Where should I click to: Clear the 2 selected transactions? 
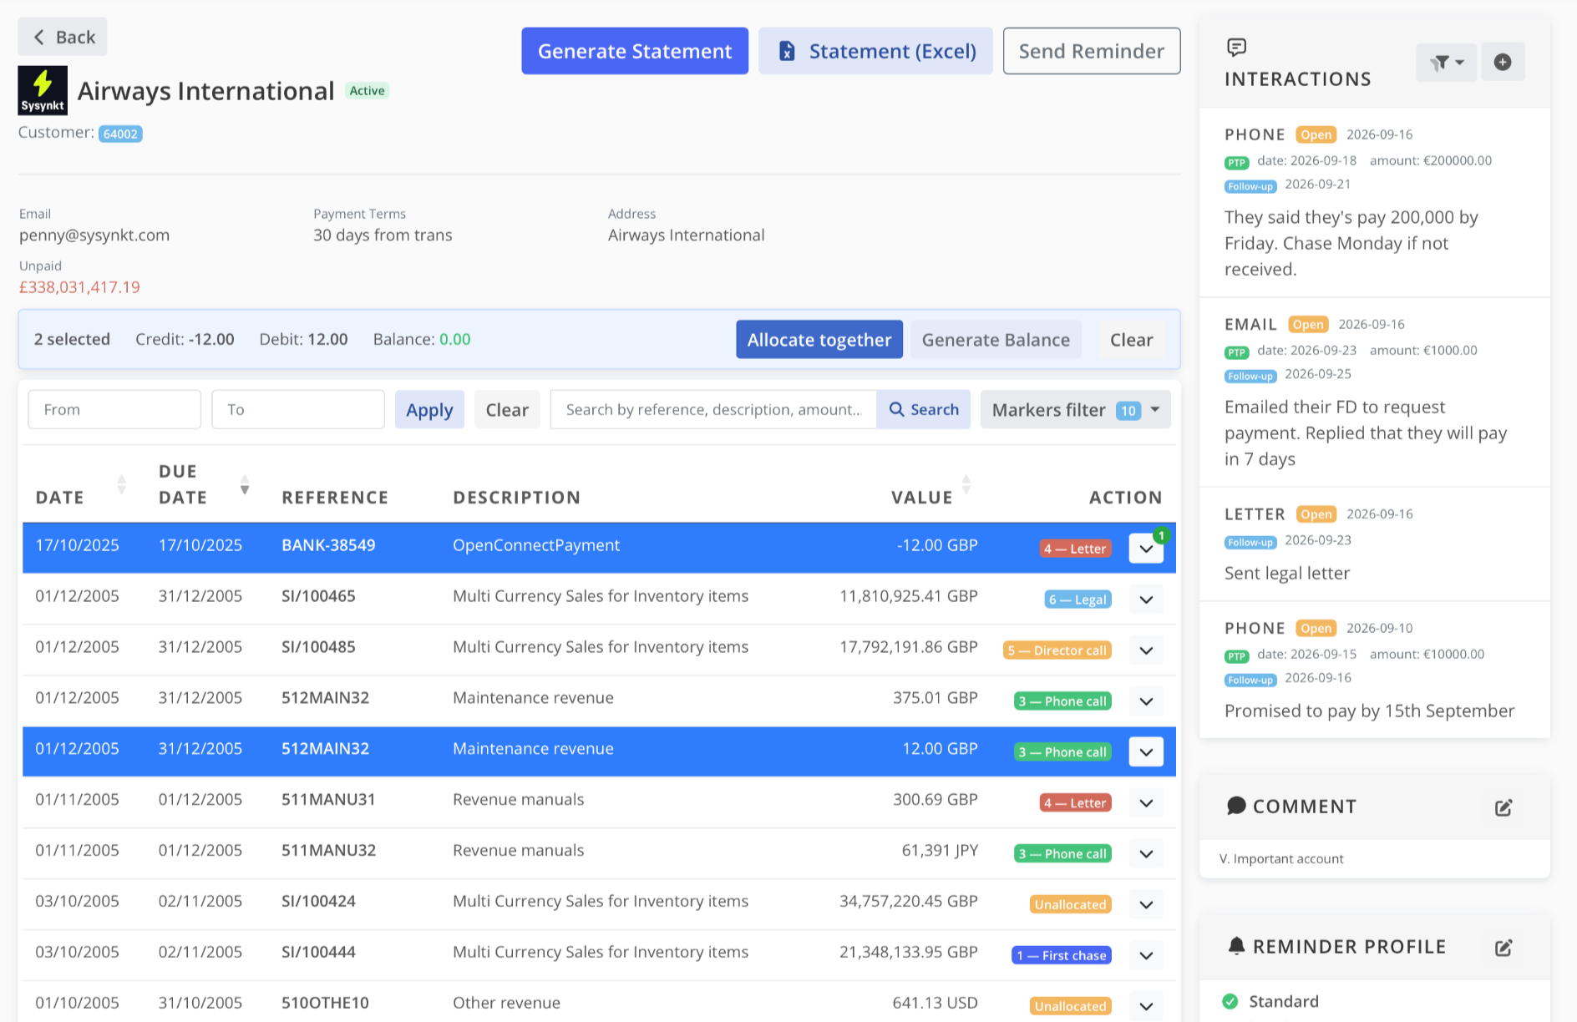(1131, 340)
